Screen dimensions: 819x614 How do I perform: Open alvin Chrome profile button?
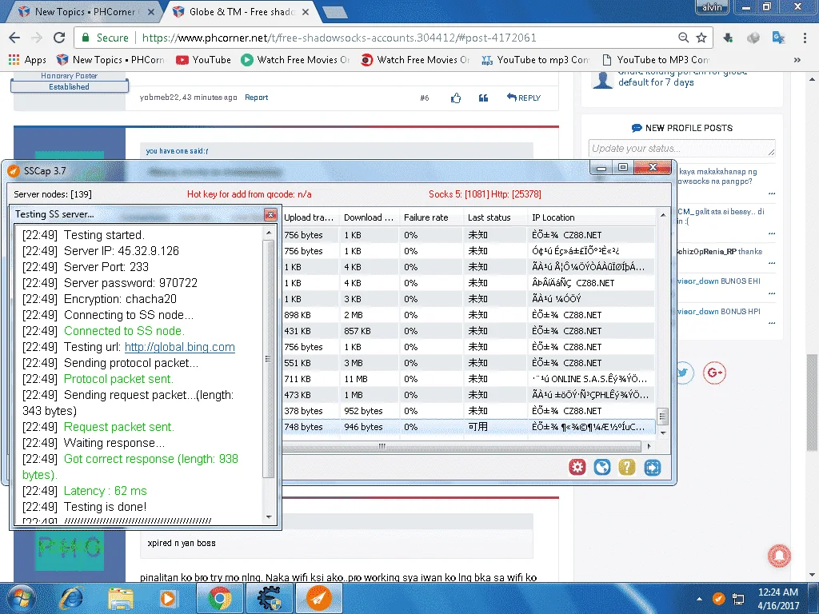712,7
